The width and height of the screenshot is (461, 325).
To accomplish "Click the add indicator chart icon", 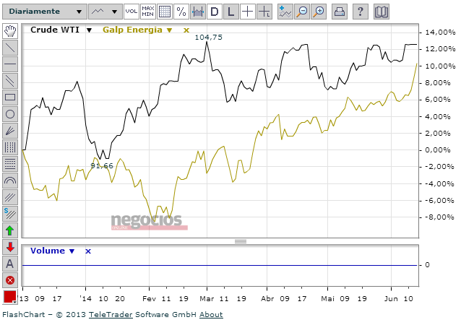I will [285, 12].
